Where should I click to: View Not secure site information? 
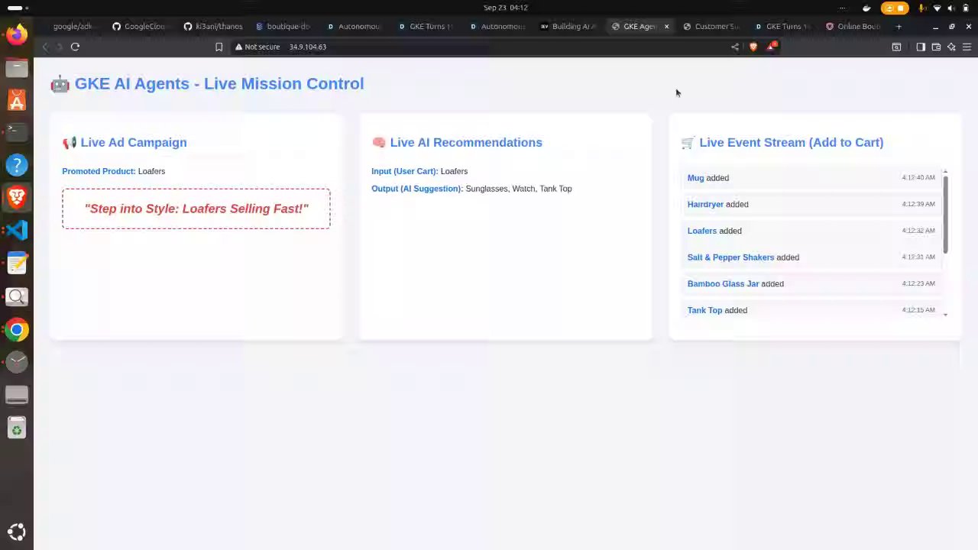pos(257,47)
